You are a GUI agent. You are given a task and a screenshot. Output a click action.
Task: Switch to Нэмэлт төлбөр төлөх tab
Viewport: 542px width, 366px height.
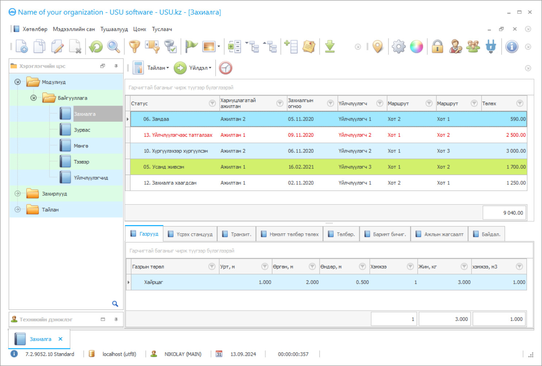click(x=290, y=234)
